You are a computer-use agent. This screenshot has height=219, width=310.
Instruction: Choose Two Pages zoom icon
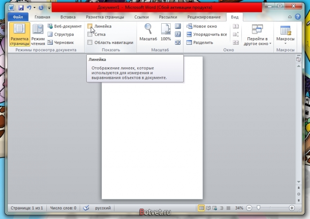coord(178,34)
